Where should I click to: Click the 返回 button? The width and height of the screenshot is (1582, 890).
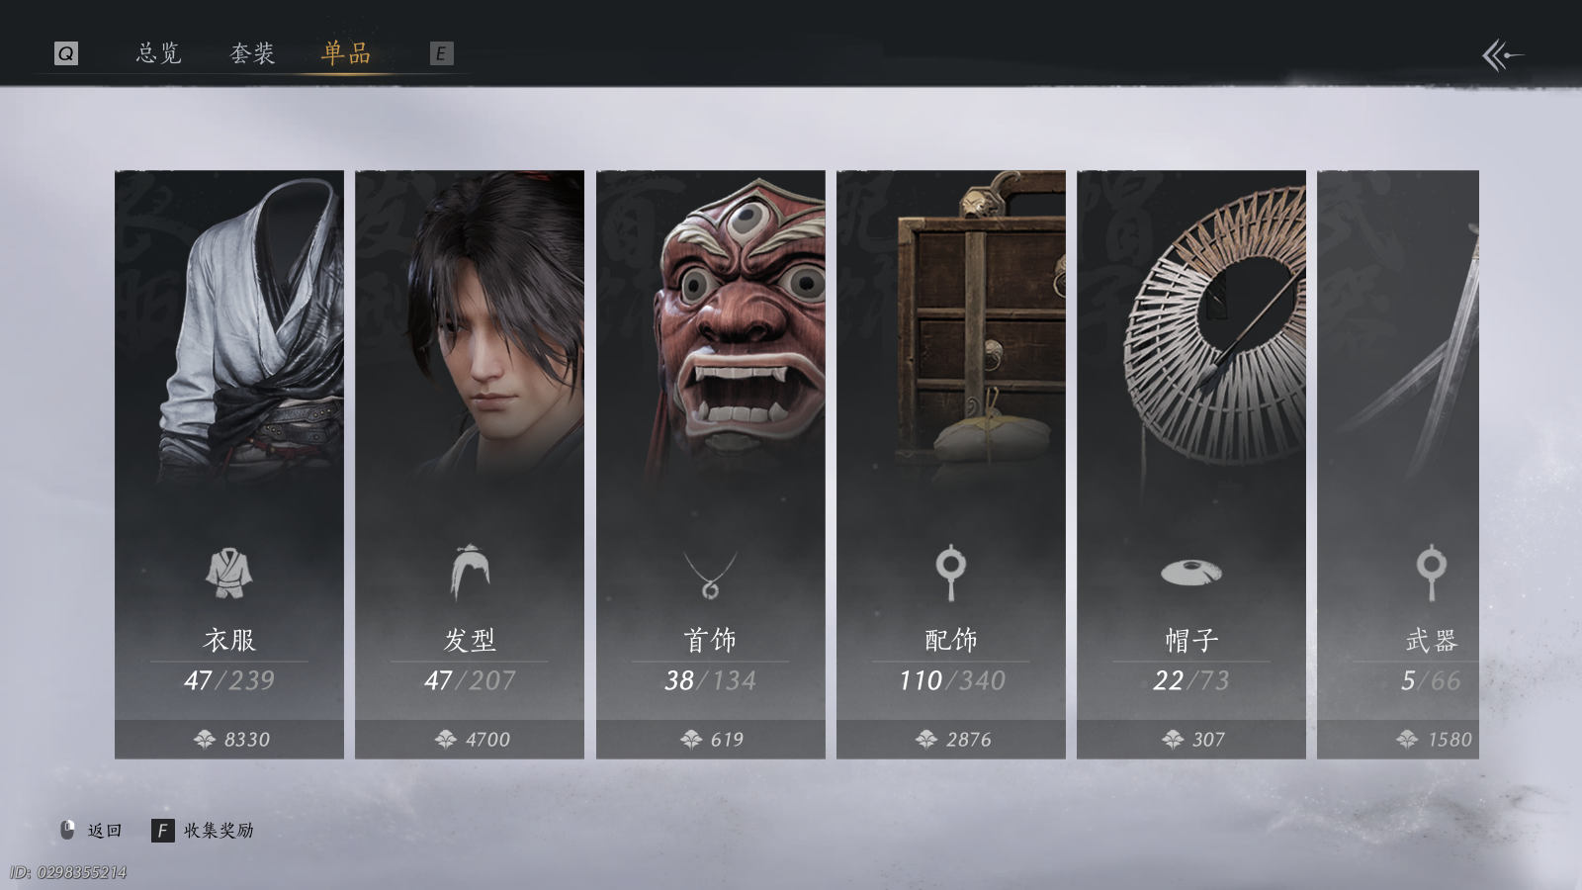pyautogui.click(x=91, y=830)
